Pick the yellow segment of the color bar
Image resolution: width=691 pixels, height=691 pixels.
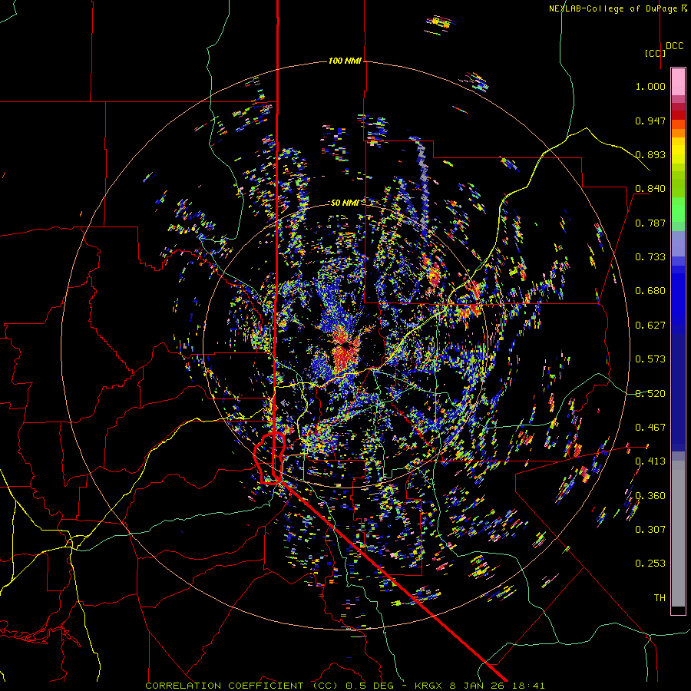(678, 150)
